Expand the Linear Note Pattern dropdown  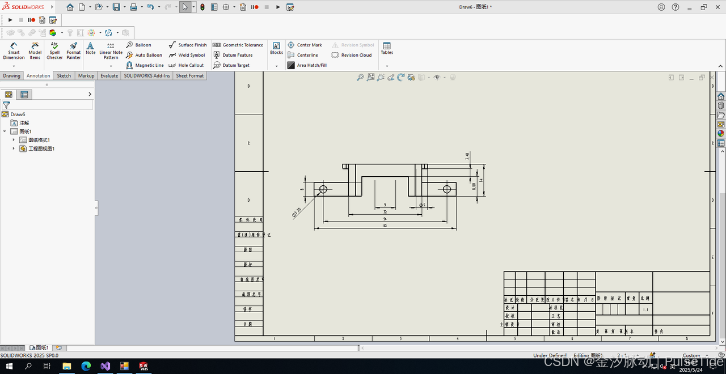(111, 66)
